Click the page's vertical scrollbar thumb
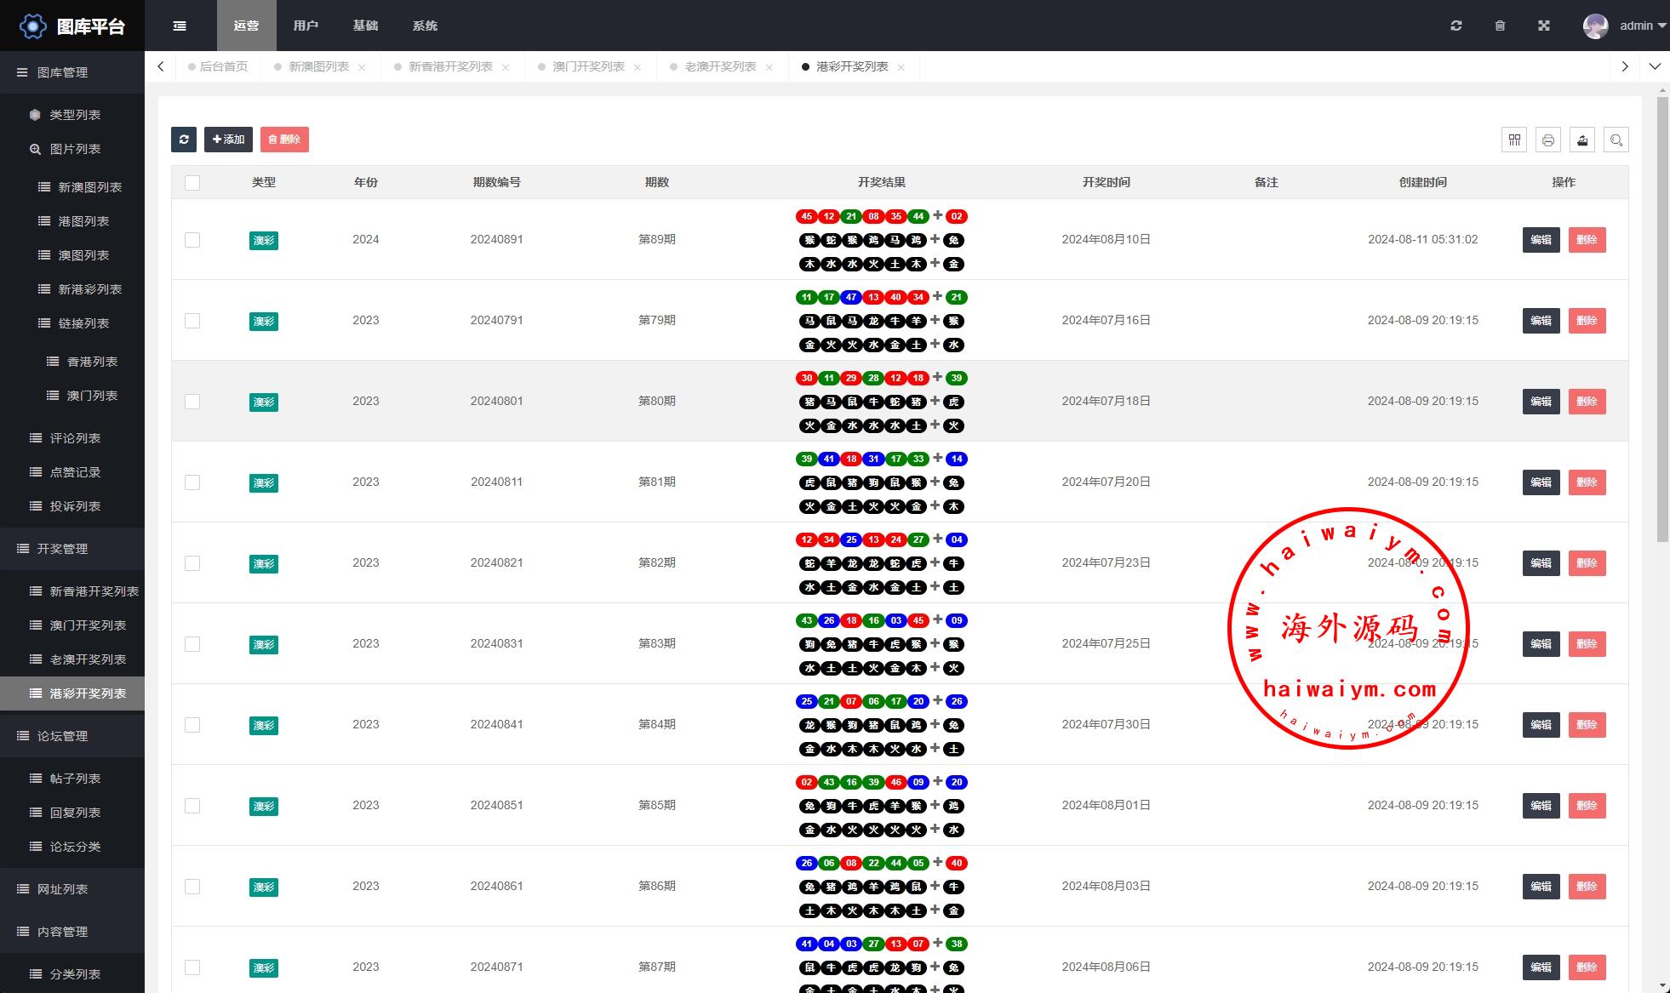This screenshot has height=993, width=1670. 1662,319
